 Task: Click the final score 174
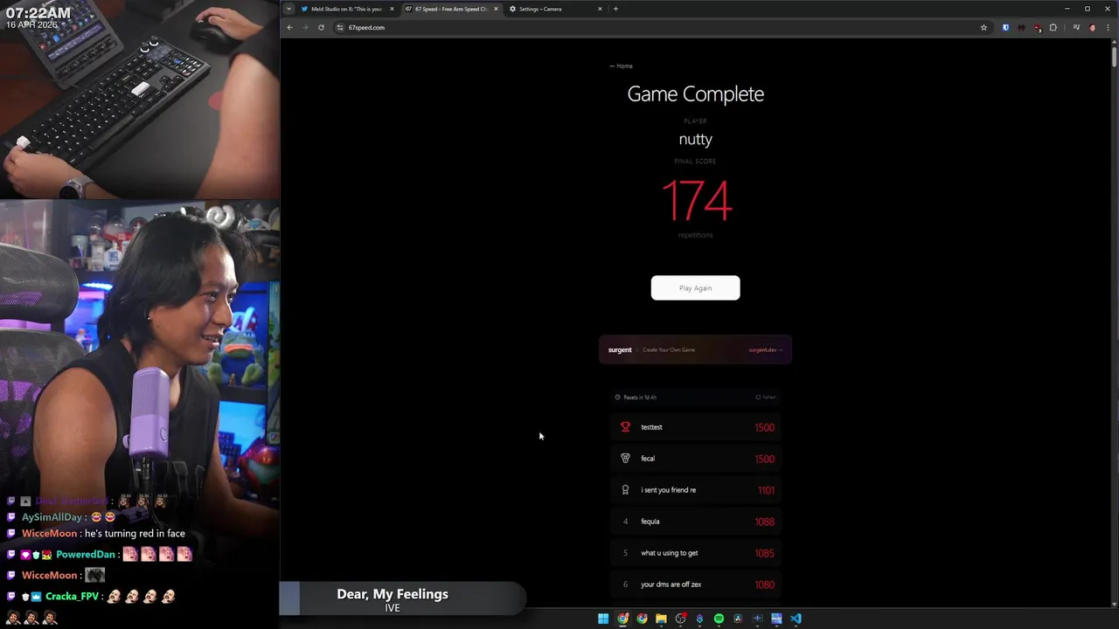click(x=696, y=200)
